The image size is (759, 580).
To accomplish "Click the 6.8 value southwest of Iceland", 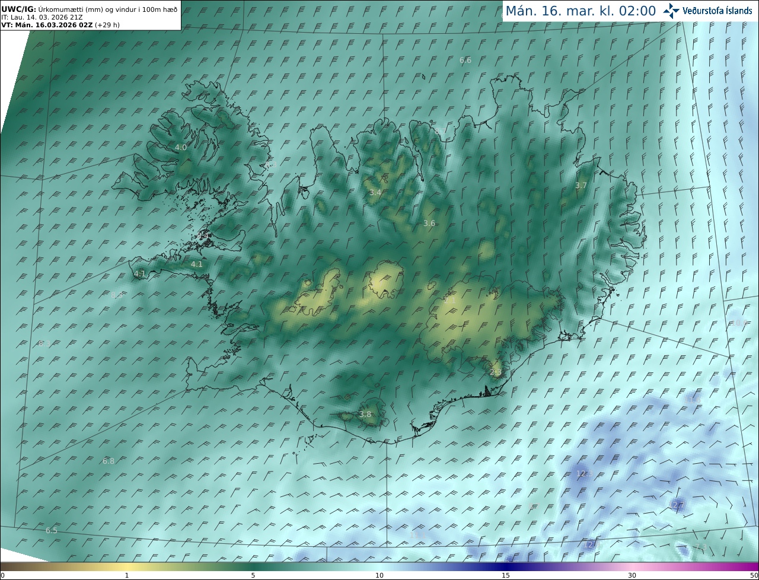I will [x=109, y=461].
